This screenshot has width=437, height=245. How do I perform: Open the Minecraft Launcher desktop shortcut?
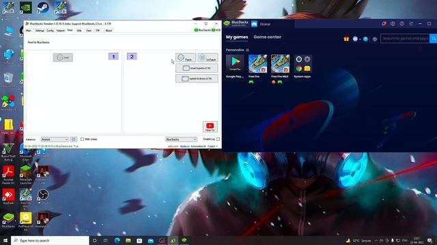(26, 174)
